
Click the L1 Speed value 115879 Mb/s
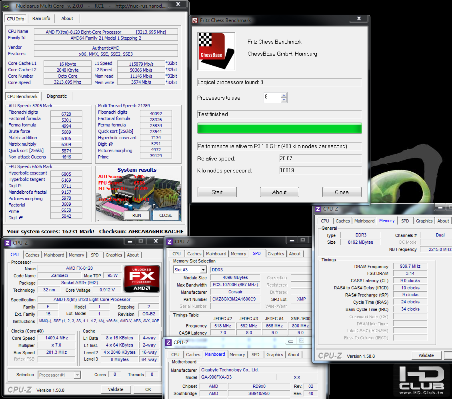141,64
